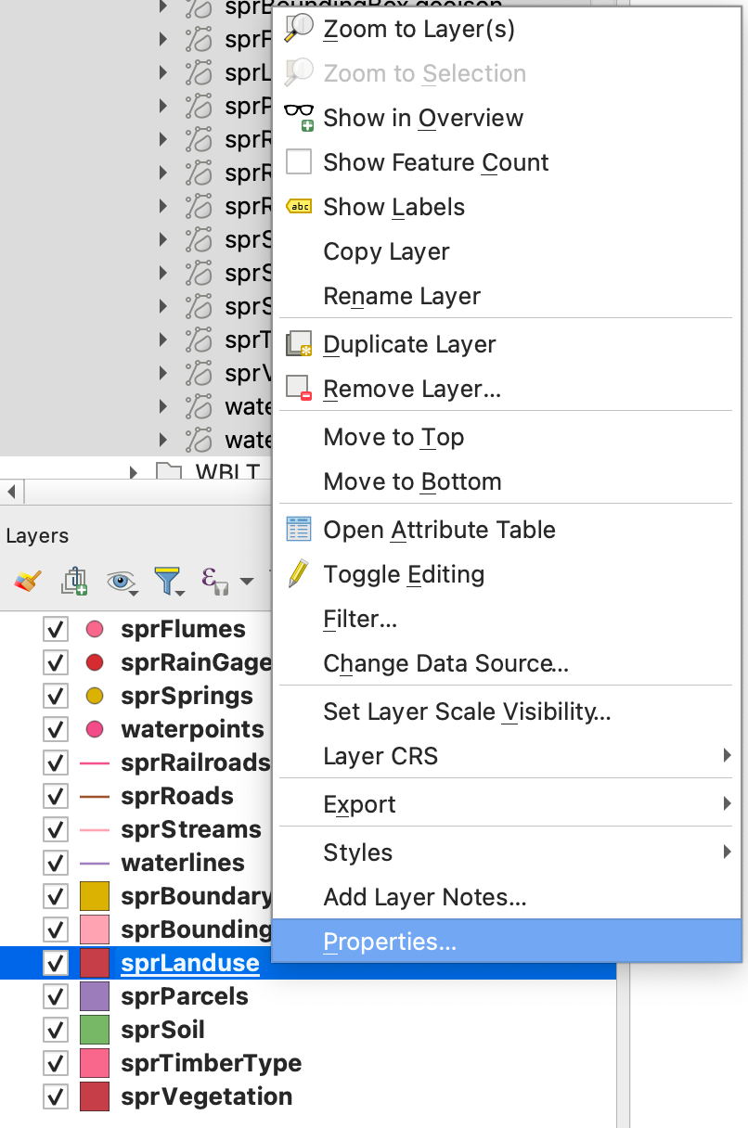This screenshot has width=748, height=1128.
Task: Expand the Export submenu arrow
Action: [727, 804]
